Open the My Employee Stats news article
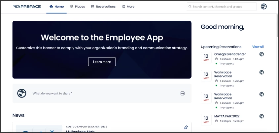 coord(80,131)
